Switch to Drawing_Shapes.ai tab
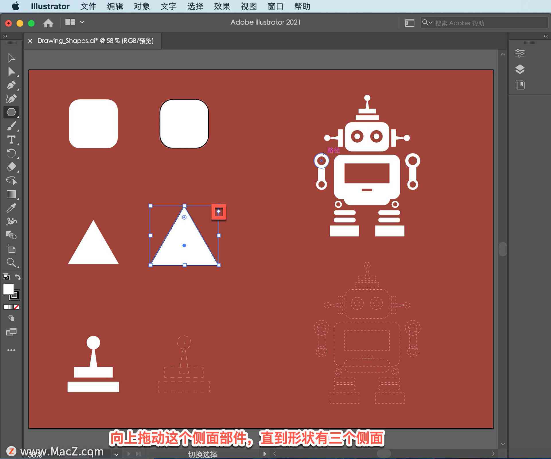Viewport: 551px width, 459px height. coord(94,41)
